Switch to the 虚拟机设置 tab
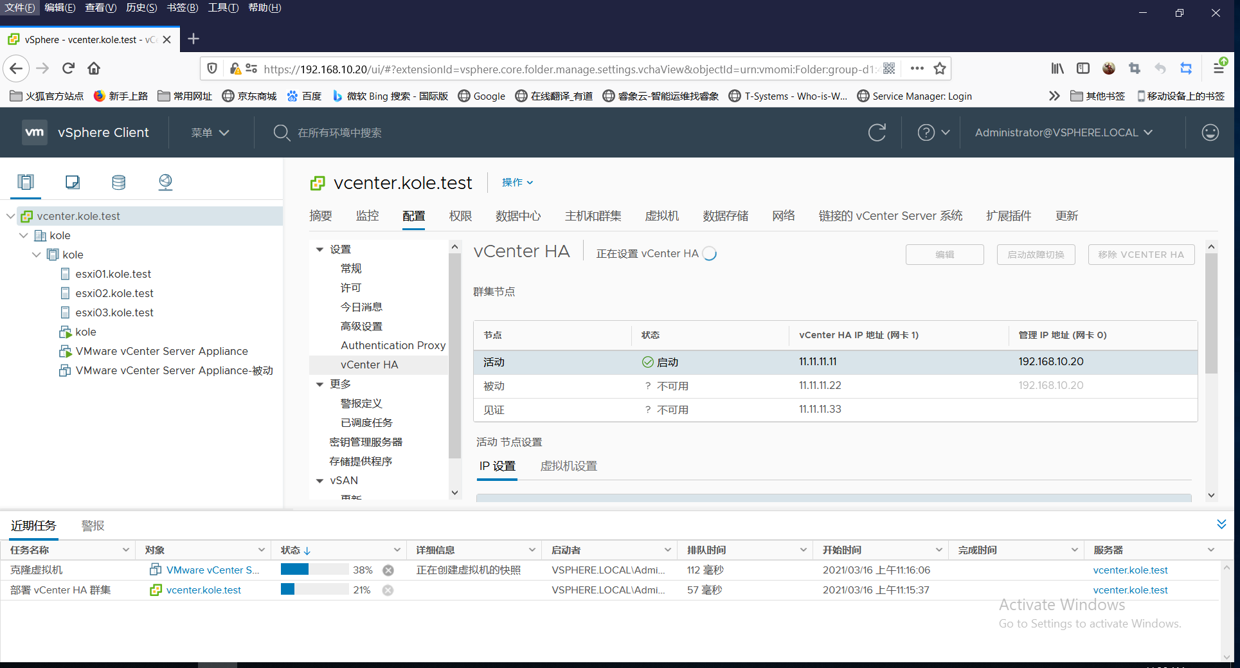Image resolution: width=1240 pixels, height=668 pixels. 568,465
